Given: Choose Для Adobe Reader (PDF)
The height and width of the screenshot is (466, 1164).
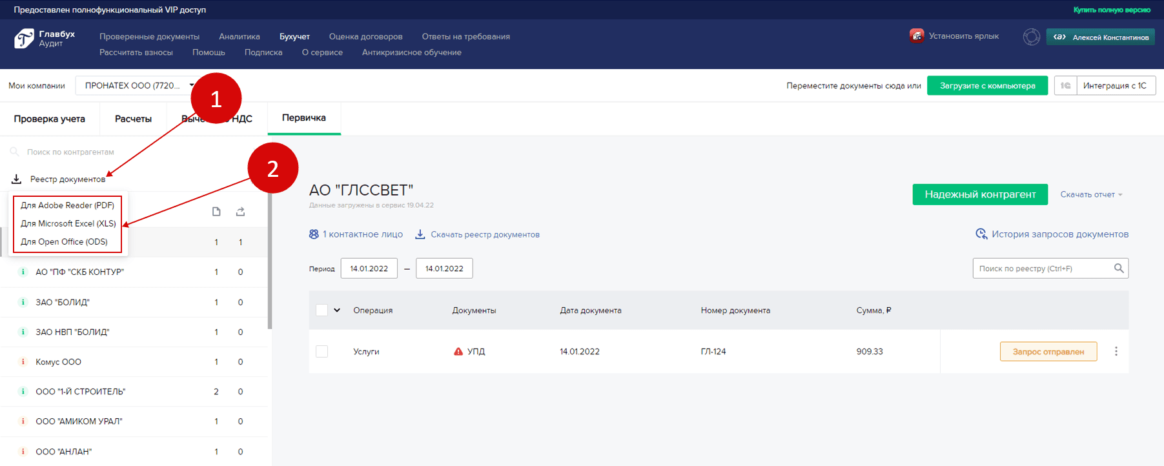Looking at the screenshot, I should click(67, 205).
